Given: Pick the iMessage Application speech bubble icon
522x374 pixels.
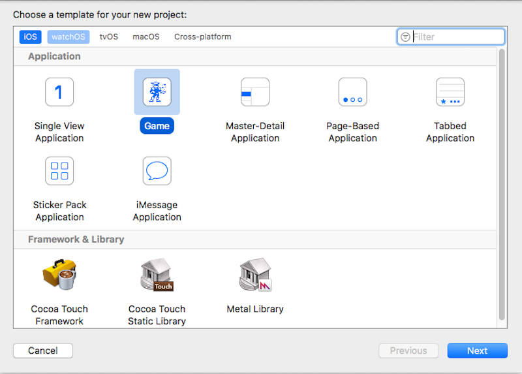Looking at the screenshot, I should (x=157, y=171).
